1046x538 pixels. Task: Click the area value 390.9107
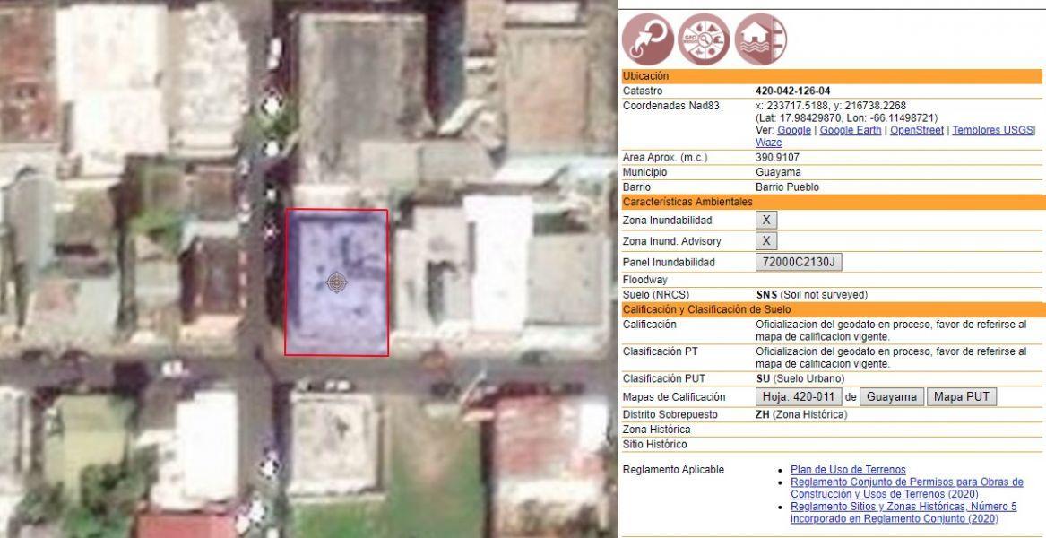(777, 158)
